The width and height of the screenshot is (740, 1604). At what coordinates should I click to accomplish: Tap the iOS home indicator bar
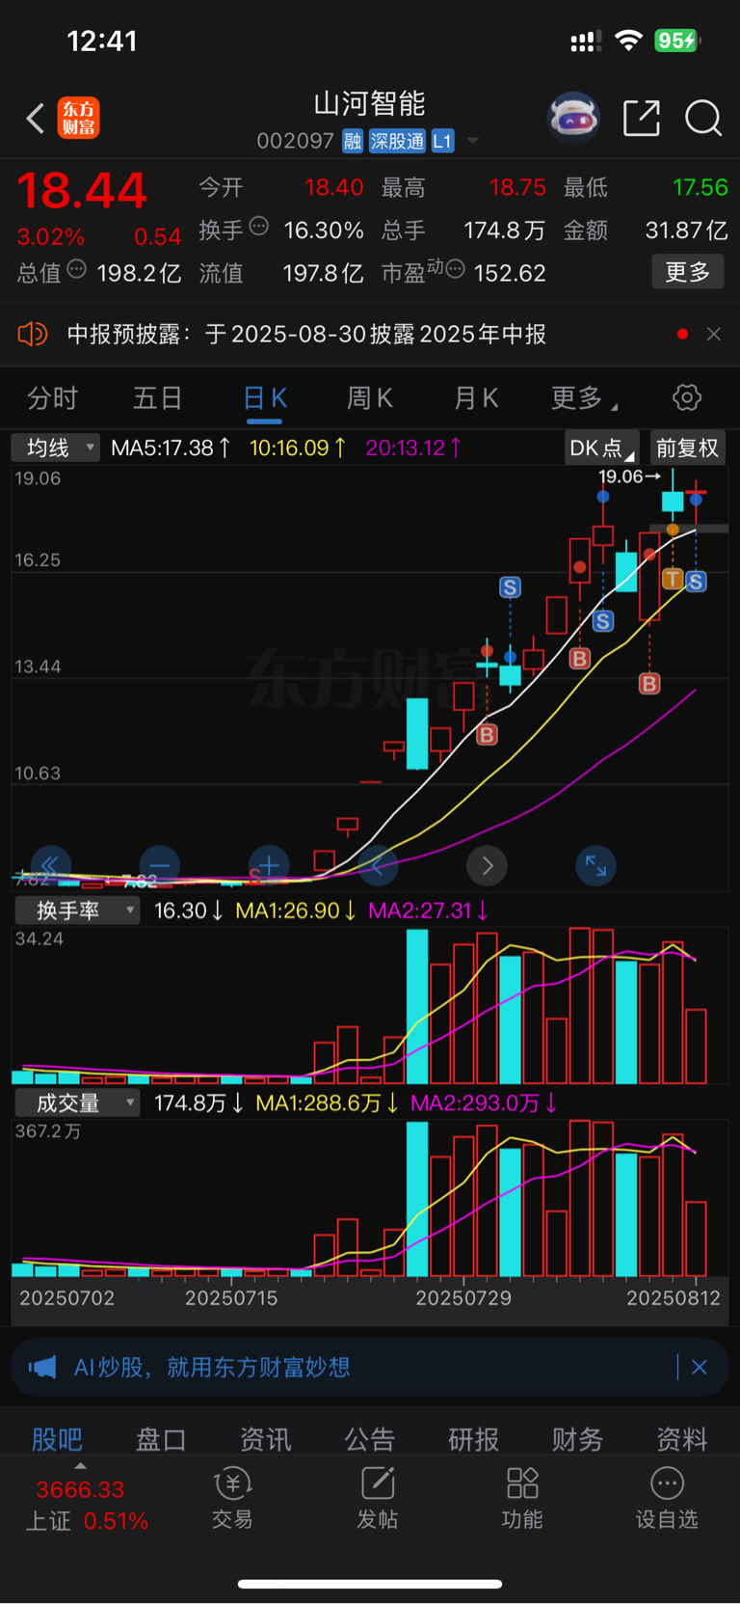(370, 1584)
